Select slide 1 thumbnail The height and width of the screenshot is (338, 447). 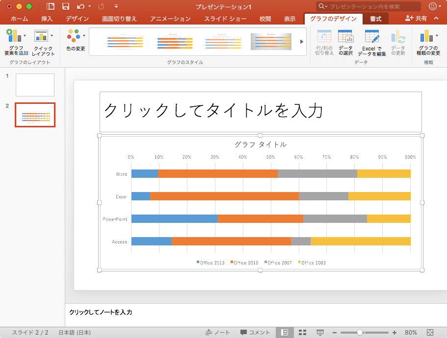point(35,85)
